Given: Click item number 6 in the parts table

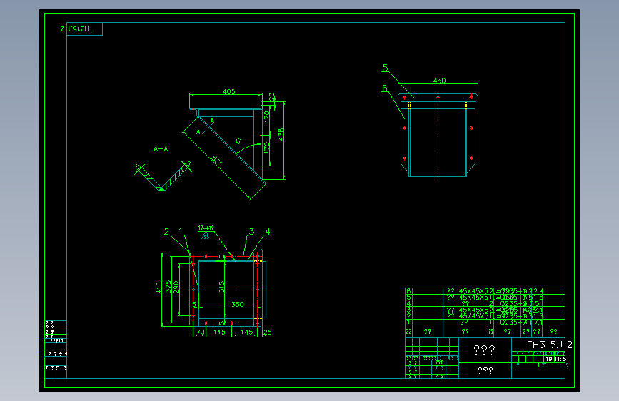Looking at the screenshot, I should point(408,291).
